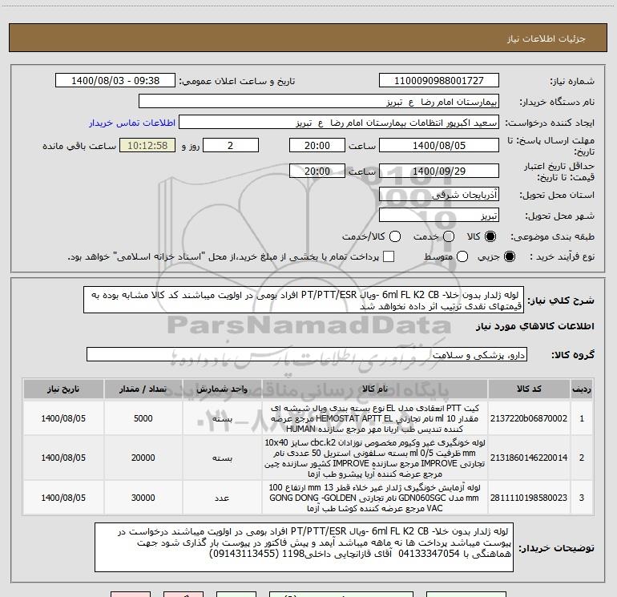
Task: Click the goods group field دارو، پزشکی و سلامت
Action: coord(307,355)
